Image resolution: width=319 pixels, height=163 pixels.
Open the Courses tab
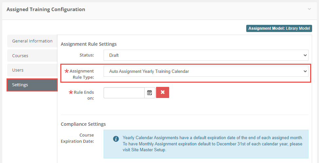pos(20,56)
